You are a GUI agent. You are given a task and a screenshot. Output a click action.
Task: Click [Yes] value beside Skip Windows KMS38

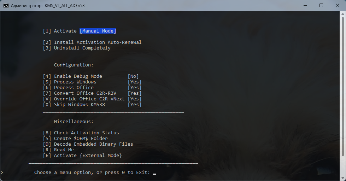click(x=135, y=104)
